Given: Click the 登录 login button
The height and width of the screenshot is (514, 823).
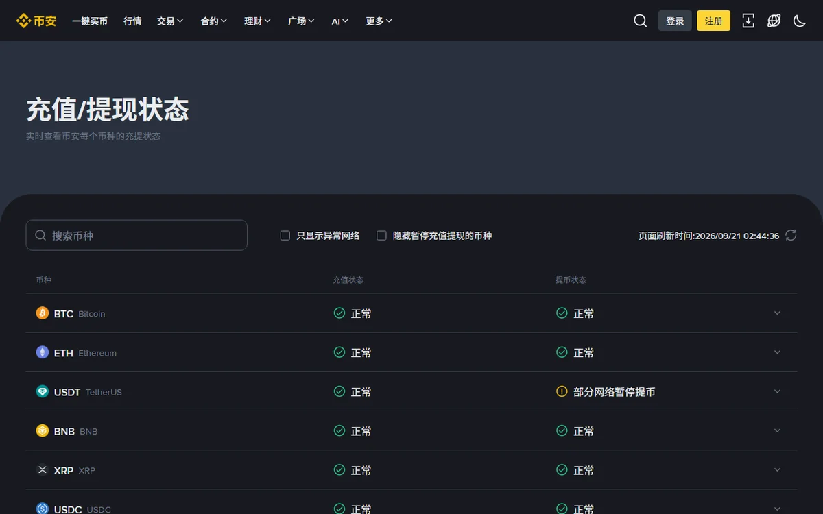Looking at the screenshot, I should (x=675, y=21).
